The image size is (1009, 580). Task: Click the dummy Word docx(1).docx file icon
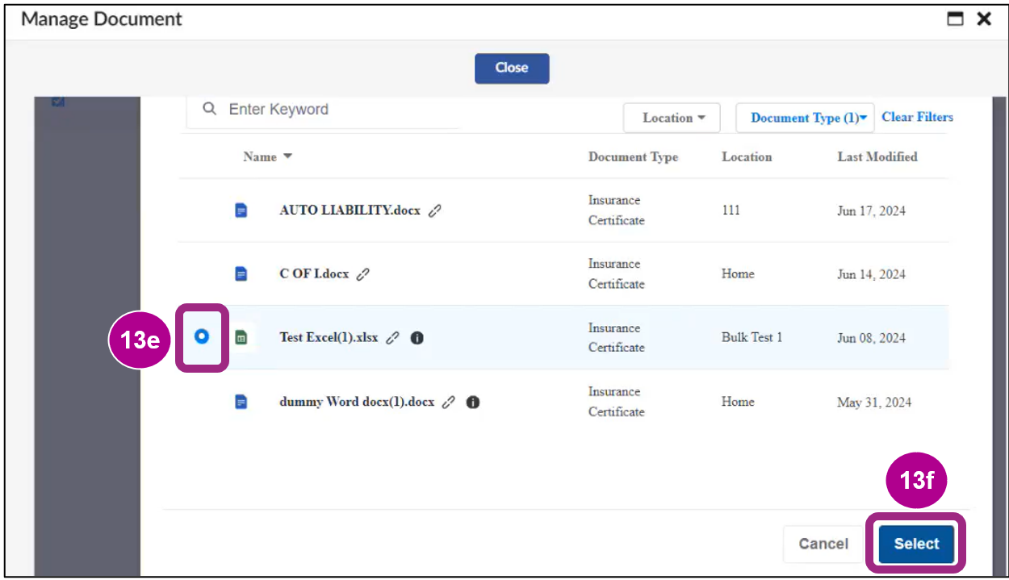tap(241, 402)
